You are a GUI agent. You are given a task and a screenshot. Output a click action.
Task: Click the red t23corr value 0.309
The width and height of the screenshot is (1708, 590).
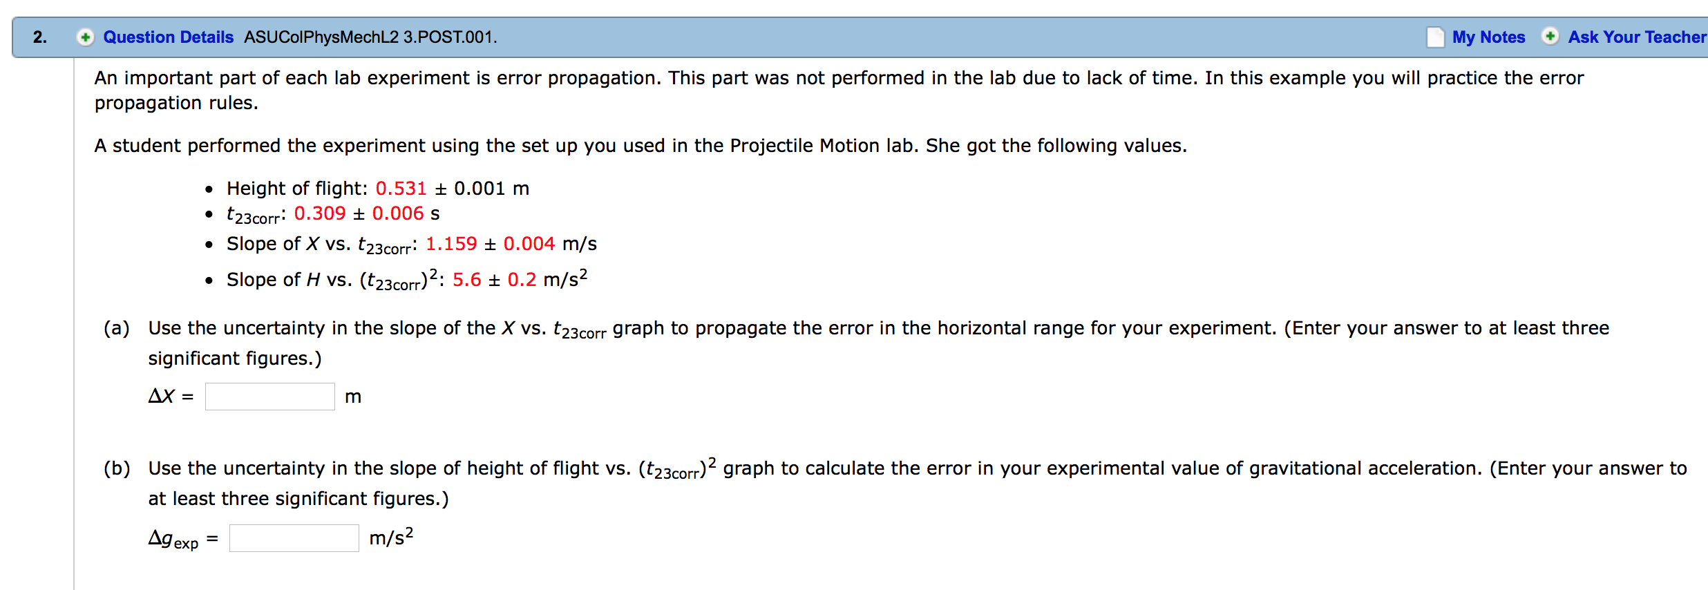click(320, 213)
